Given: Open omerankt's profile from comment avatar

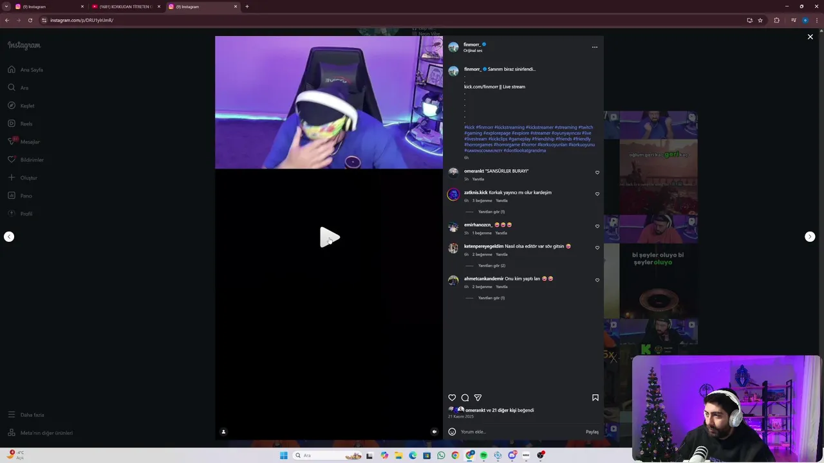Looking at the screenshot, I should pyautogui.click(x=453, y=172).
